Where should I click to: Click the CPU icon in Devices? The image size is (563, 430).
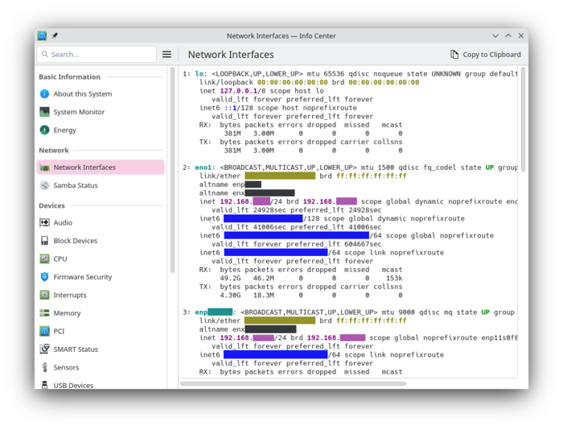[45, 258]
